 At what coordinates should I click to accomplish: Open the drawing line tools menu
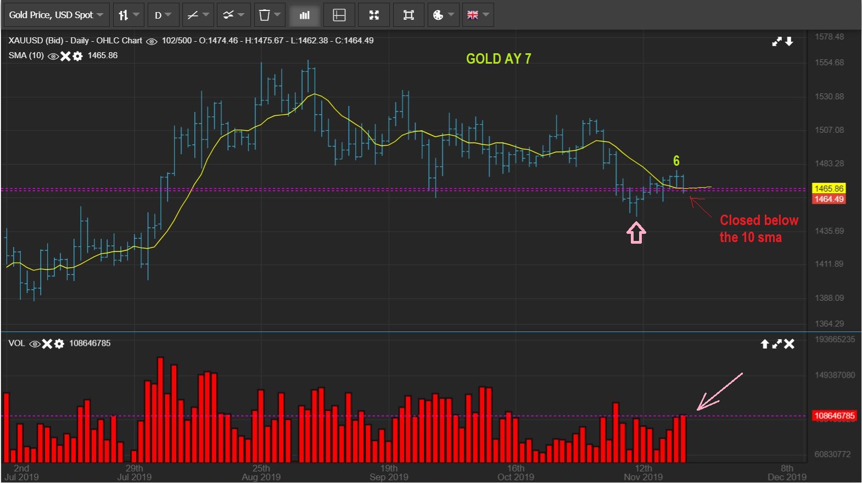tap(198, 15)
